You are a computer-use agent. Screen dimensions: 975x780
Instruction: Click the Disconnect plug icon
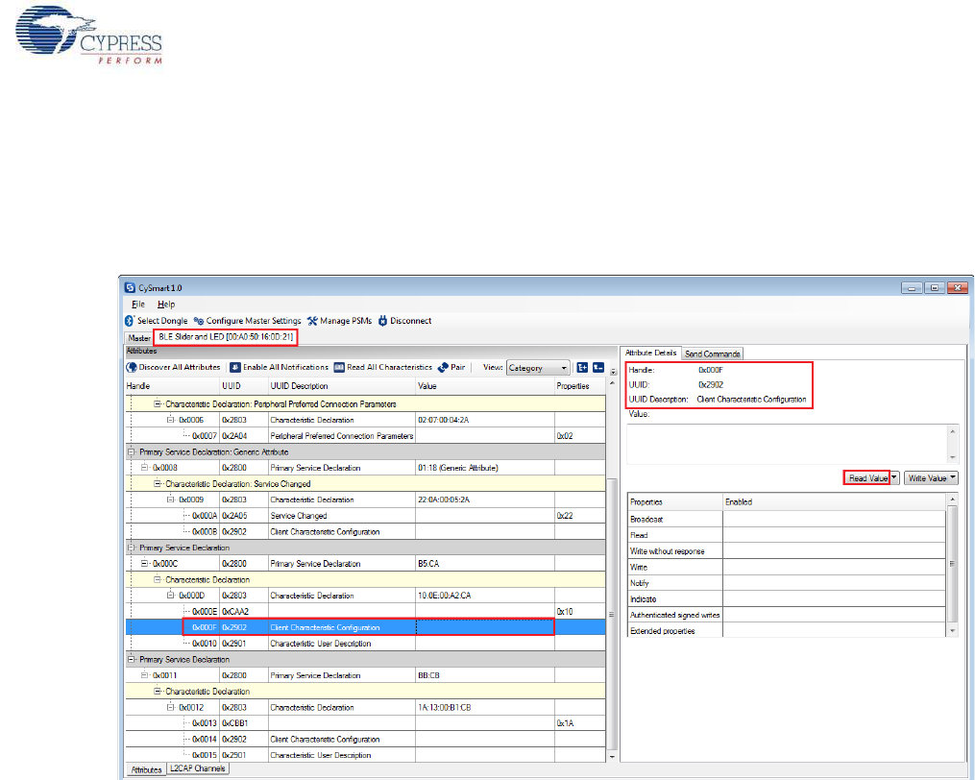tap(383, 321)
